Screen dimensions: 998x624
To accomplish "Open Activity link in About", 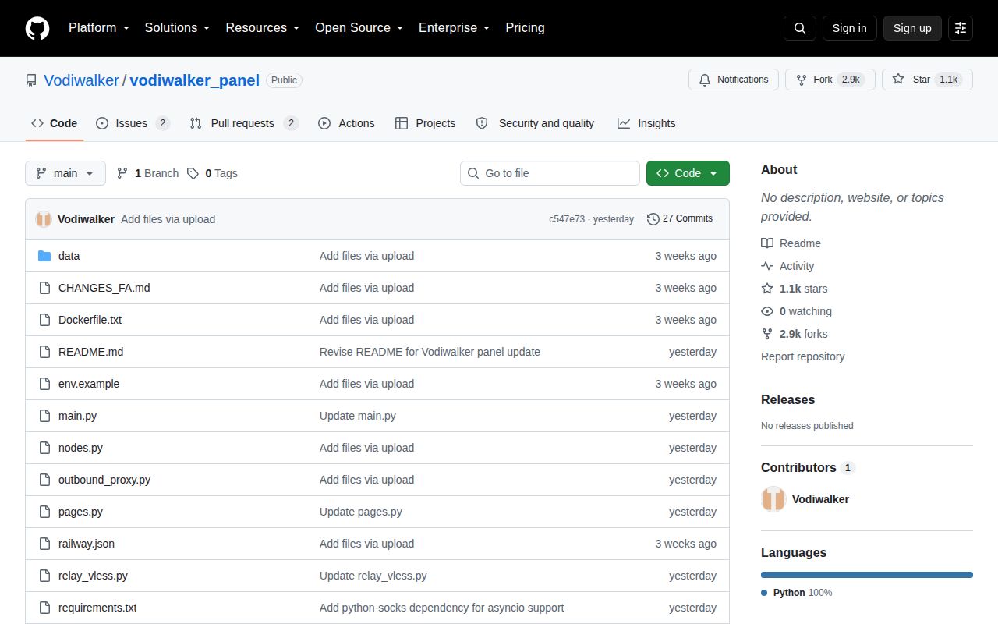I will [787, 266].
